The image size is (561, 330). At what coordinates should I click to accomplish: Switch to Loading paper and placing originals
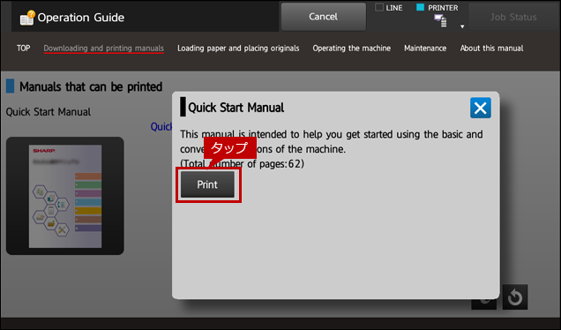[x=238, y=49]
